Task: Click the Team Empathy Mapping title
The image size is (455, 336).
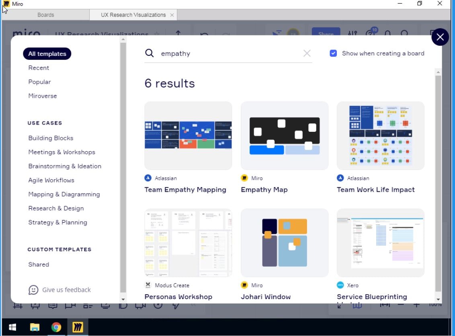Action: [x=185, y=189]
